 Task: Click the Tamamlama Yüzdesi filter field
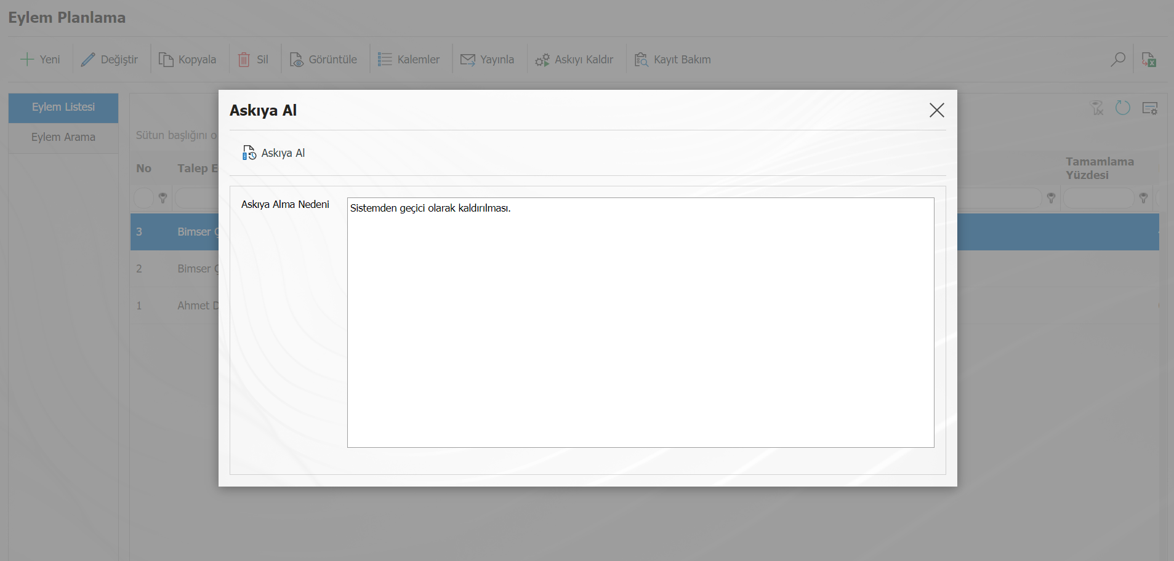pos(1099,198)
